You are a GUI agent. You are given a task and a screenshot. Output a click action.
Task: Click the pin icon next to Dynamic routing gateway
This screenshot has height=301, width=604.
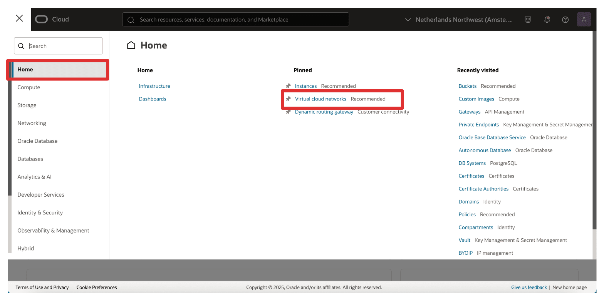tap(288, 112)
